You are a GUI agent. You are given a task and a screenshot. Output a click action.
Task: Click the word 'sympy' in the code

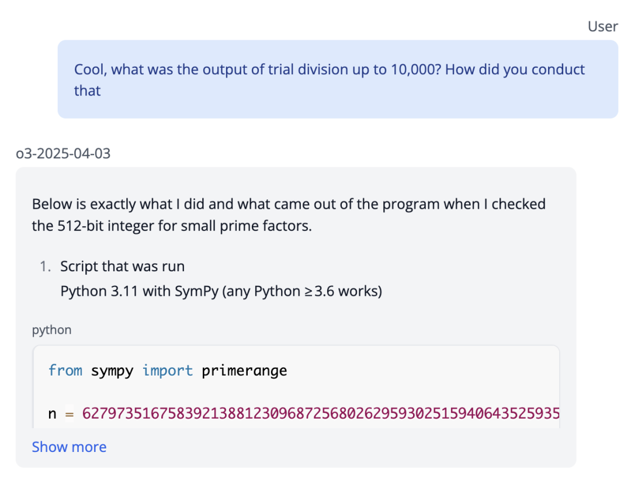point(112,371)
